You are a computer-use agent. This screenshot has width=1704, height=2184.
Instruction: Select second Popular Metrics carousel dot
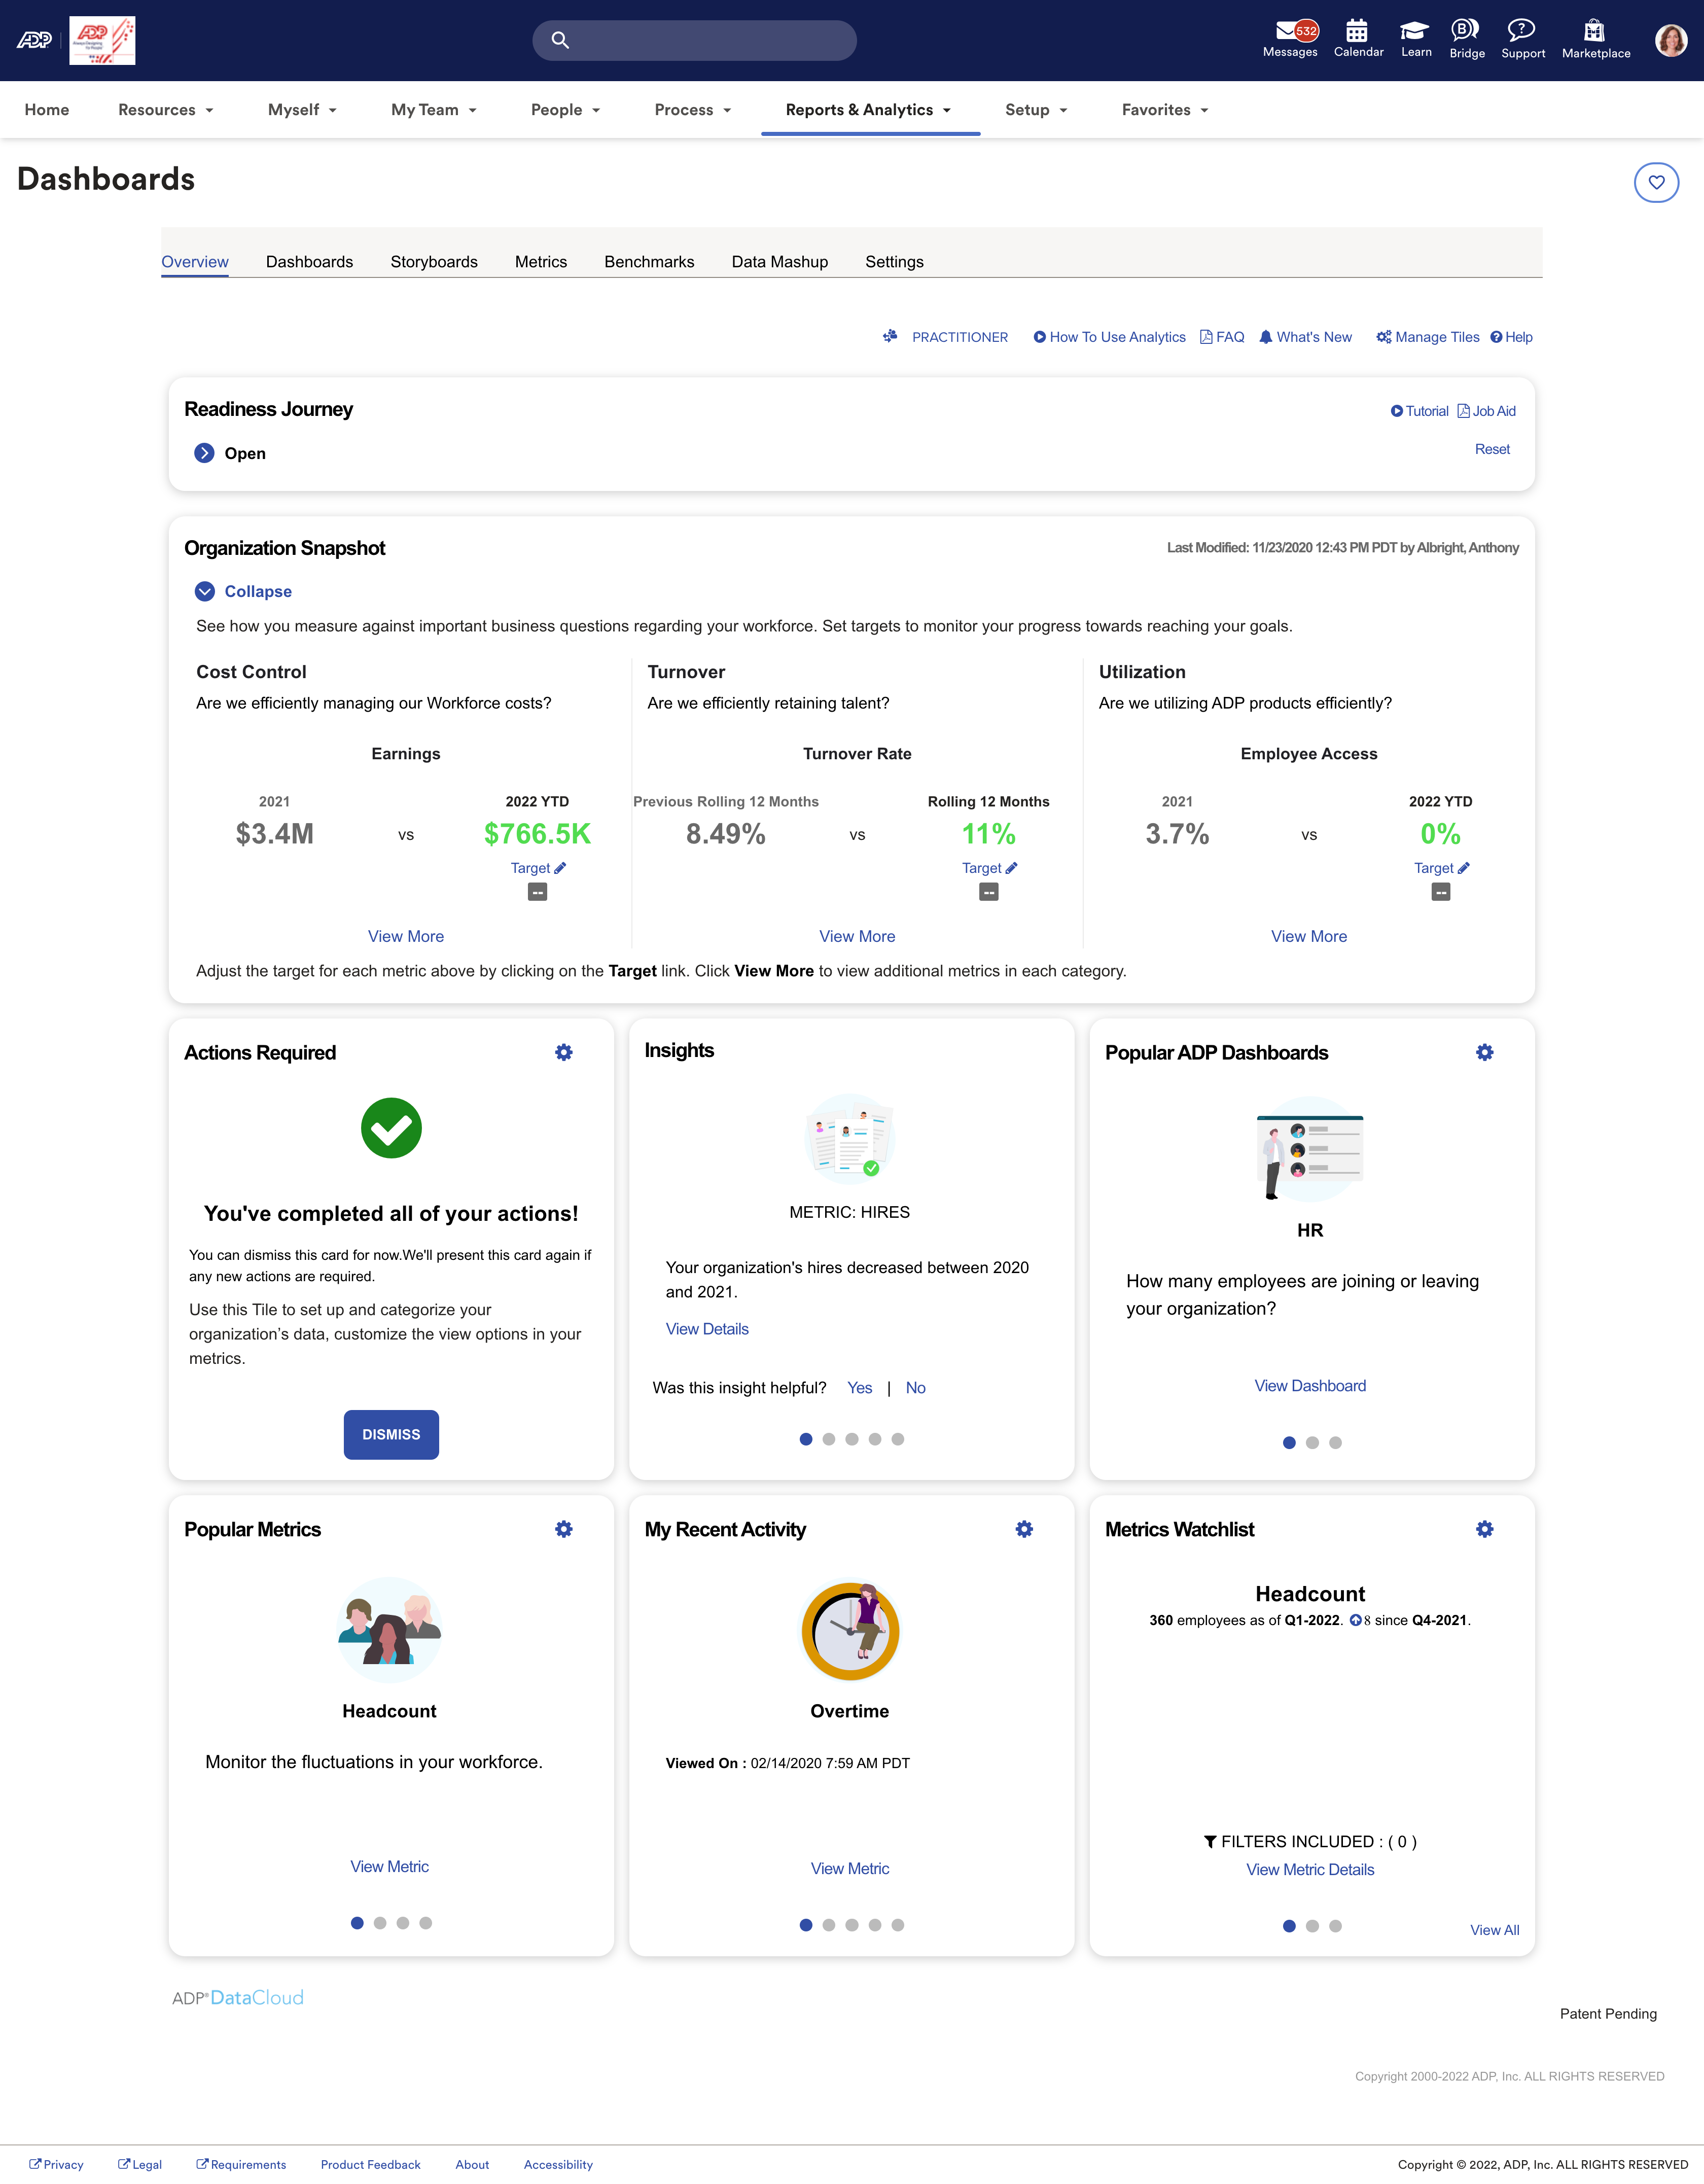point(380,1922)
